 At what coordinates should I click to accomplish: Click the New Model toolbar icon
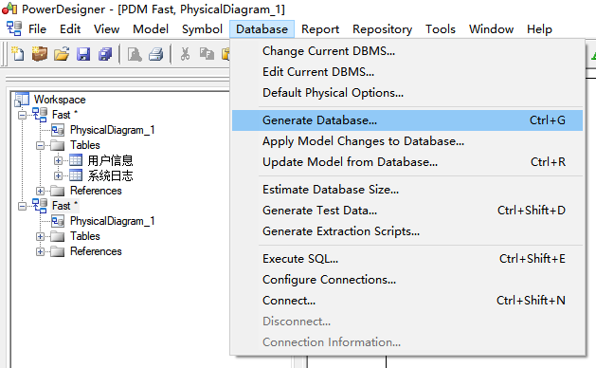click(x=17, y=54)
